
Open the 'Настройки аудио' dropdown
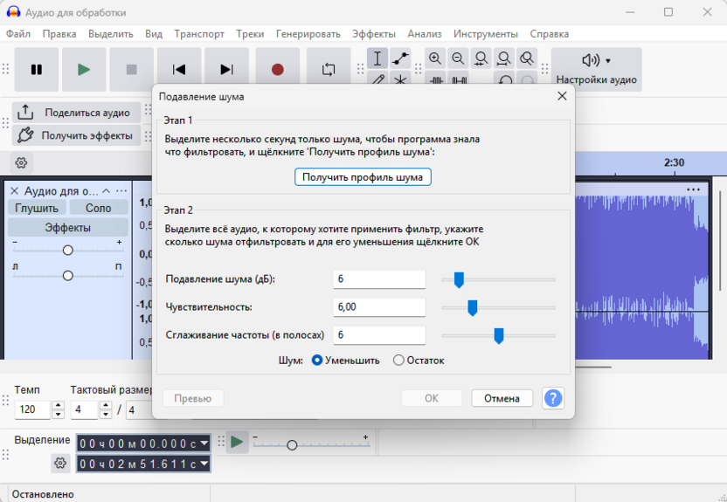[x=597, y=70]
